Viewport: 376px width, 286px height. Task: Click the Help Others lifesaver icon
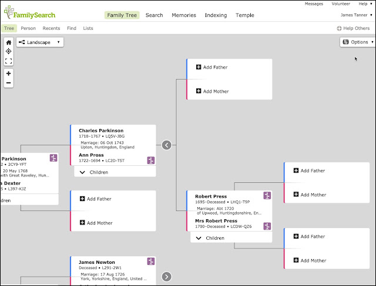pyautogui.click(x=339, y=29)
